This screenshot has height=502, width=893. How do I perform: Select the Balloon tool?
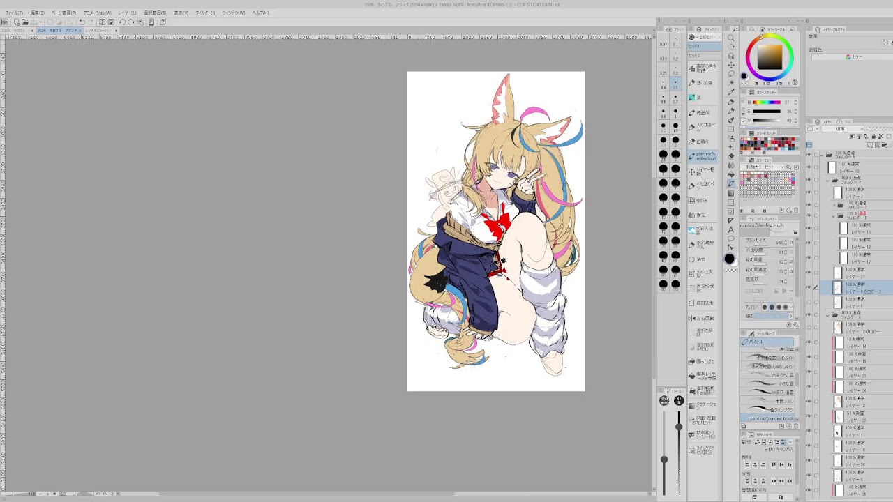(x=731, y=238)
